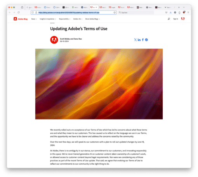Click the red Adobe author avatar

point(54,40)
